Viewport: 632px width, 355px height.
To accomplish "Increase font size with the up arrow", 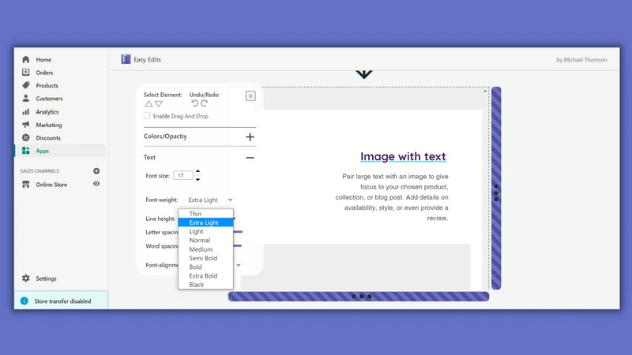I will coord(197,171).
